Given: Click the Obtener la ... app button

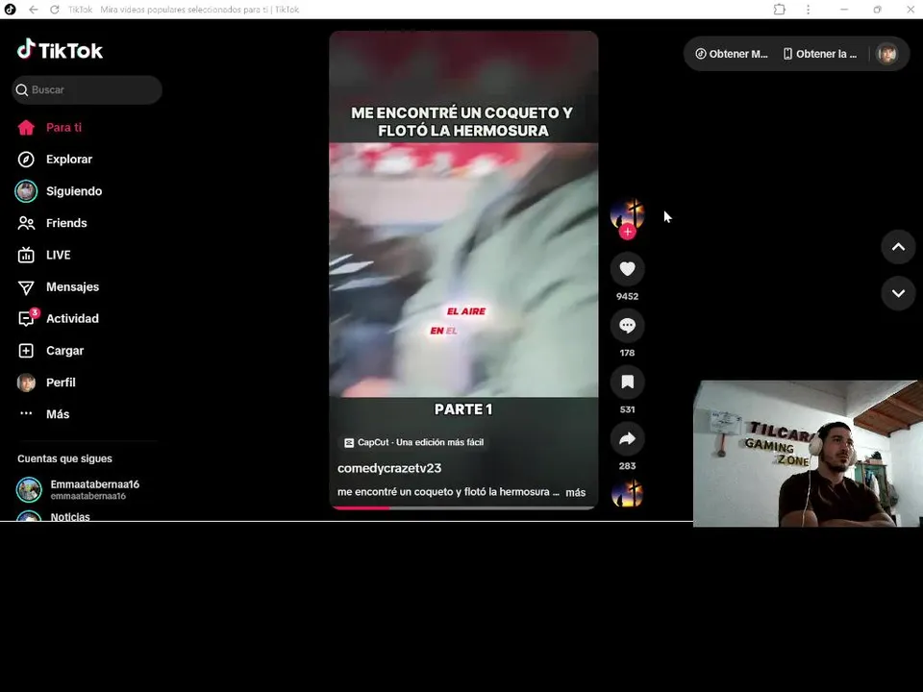Looking at the screenshot, I should pos(819,54).
